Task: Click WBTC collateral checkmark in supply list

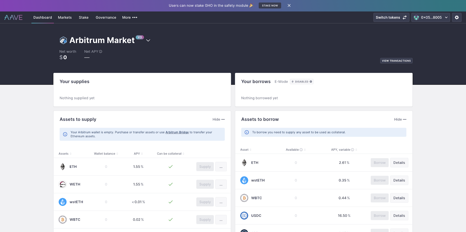Action: pyautogui.click(x=171, y=220)
